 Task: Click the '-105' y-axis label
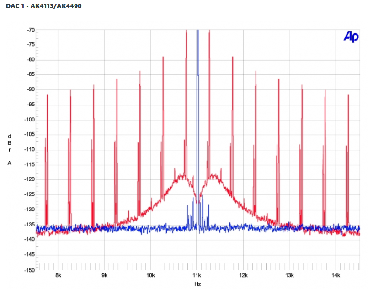click(x=30, y=134)
